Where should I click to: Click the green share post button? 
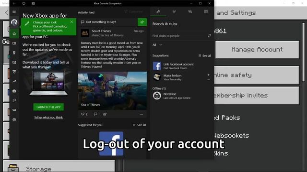tap(142, 22)
